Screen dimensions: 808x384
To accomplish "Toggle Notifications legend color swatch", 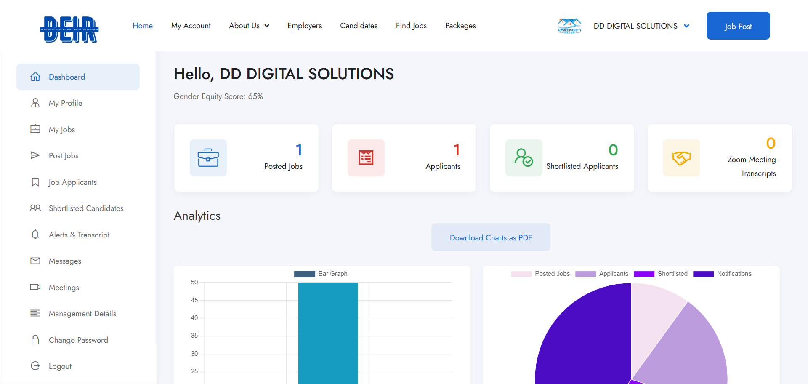I will [703, 274].
